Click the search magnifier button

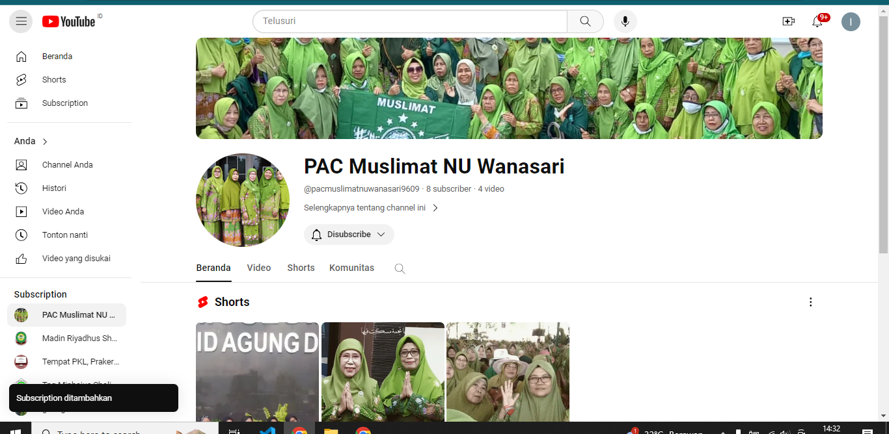tap(585, 21)
